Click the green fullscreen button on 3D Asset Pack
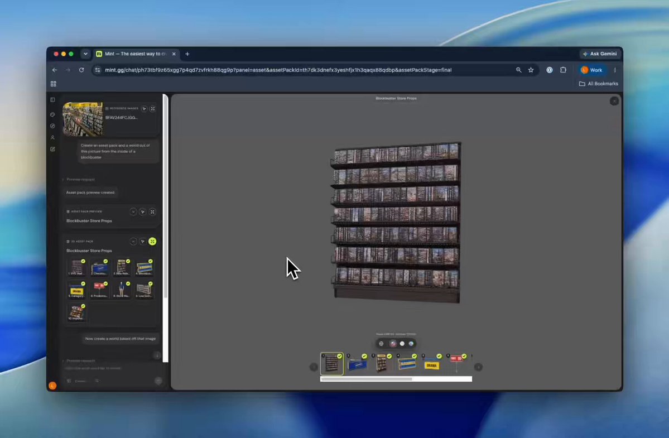The height and width of the screenshot is (438, 669). coord(152,242)
